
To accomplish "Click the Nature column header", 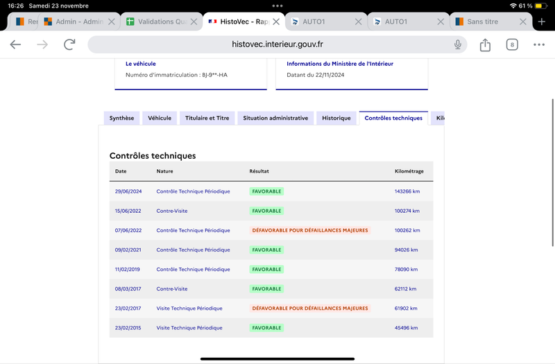I will tap(164, 171).
